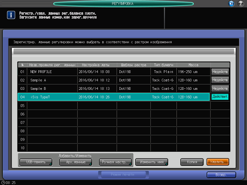Click the Возвр. return button

click(x=221, y=175)
